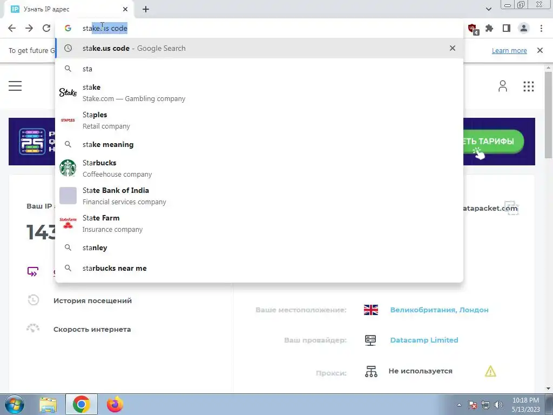This screenshot has width=553, height=415.
Task: Open История посещений link
Action: pyautogui.click(x=92, y=300)
